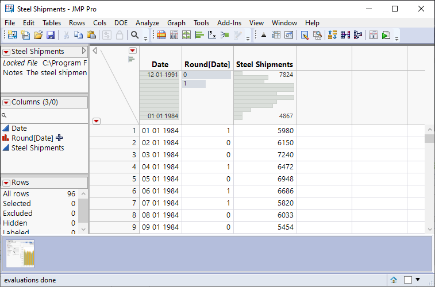This screenshot has height=287, width=435.
Task: Click the Copy icon in toolbar
Action: pyautogui.click(x=78, y=35)
